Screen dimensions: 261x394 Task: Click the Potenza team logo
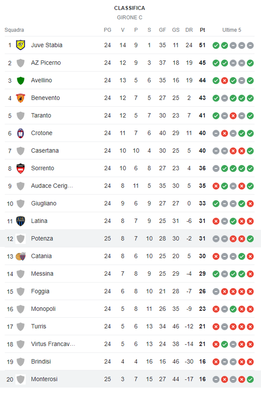(x=20, y=239)
